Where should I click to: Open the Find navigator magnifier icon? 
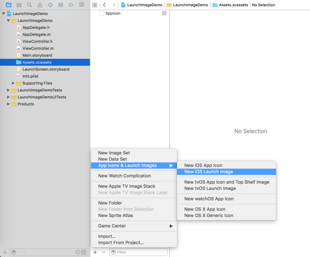coord(29,5)
